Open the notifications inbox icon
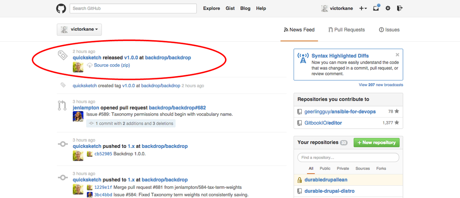460x198 pixels. point(376,8)
